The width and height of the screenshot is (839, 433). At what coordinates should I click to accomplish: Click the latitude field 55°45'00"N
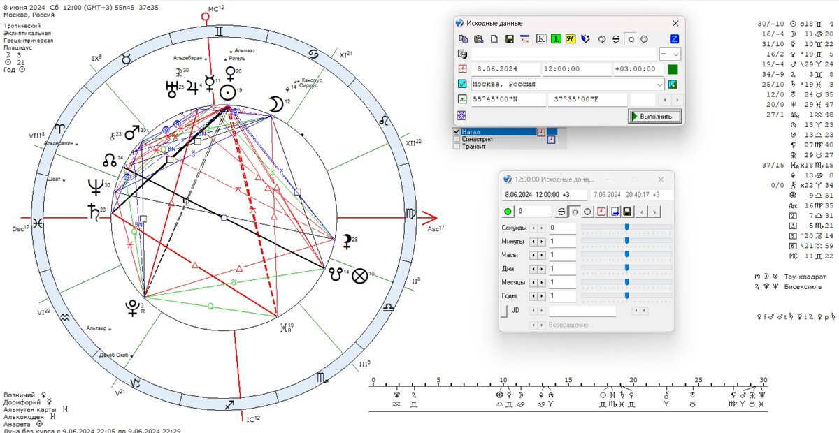pyautogui.click(x=508, y=100)
